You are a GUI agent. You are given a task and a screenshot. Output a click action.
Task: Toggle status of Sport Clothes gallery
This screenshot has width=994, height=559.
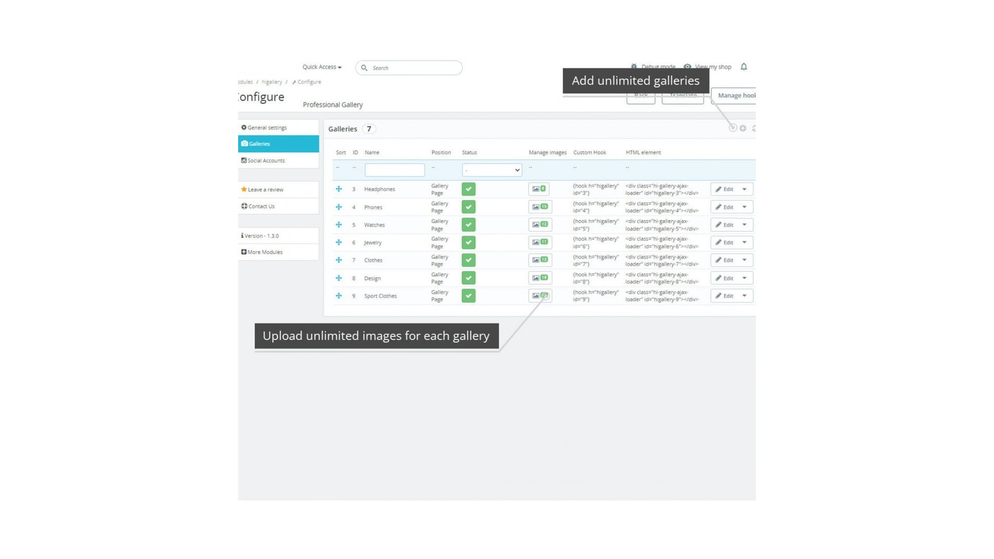coord(469,296)
